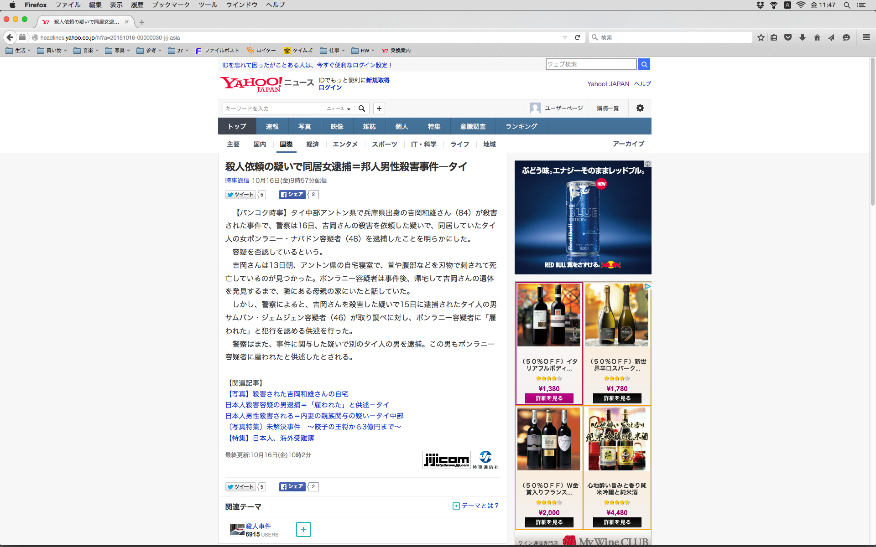This screenshot has width=876, height=547.
Task: Open the ブックマーク menu in menu bar
Action: pyautogui.click(x=171, y=5)
